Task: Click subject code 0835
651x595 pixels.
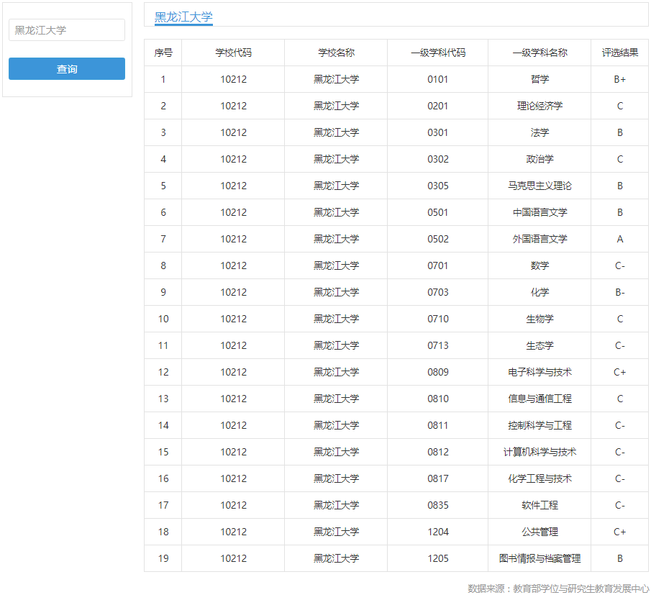Action: (x=438, y=505)
